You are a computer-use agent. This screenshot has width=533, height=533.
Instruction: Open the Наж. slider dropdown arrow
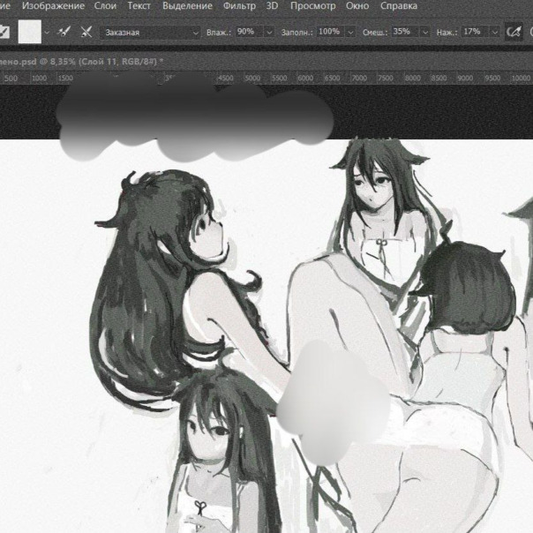tap(495, 33)
